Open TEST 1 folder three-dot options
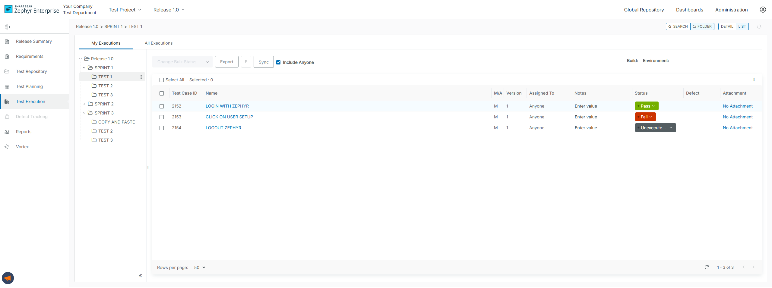 (x=141, y=77)
